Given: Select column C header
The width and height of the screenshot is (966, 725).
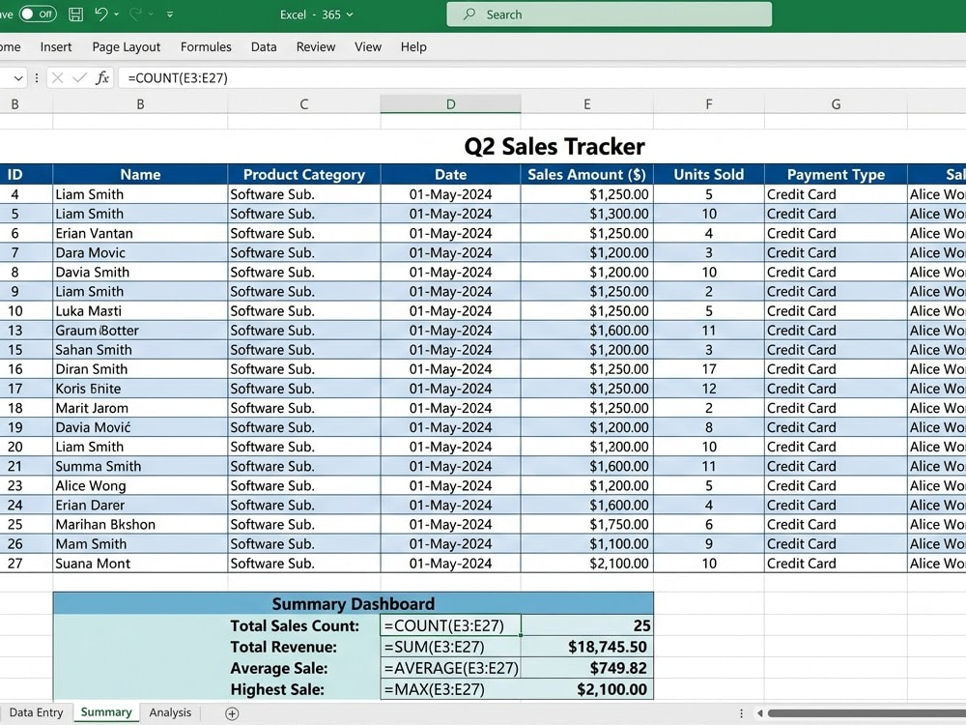Looking at the screenshot, I should coord(303,104).
